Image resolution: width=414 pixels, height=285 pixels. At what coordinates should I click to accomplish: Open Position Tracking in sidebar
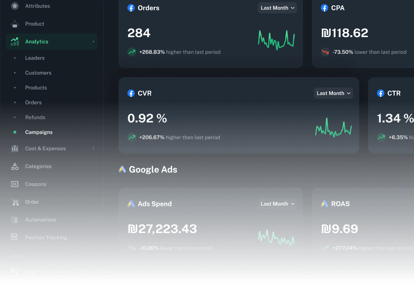click(x=46, y=237)
